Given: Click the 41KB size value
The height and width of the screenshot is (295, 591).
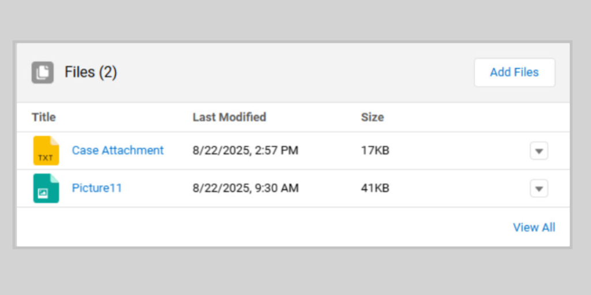Looking at the screenshot, I should [375, 188].
